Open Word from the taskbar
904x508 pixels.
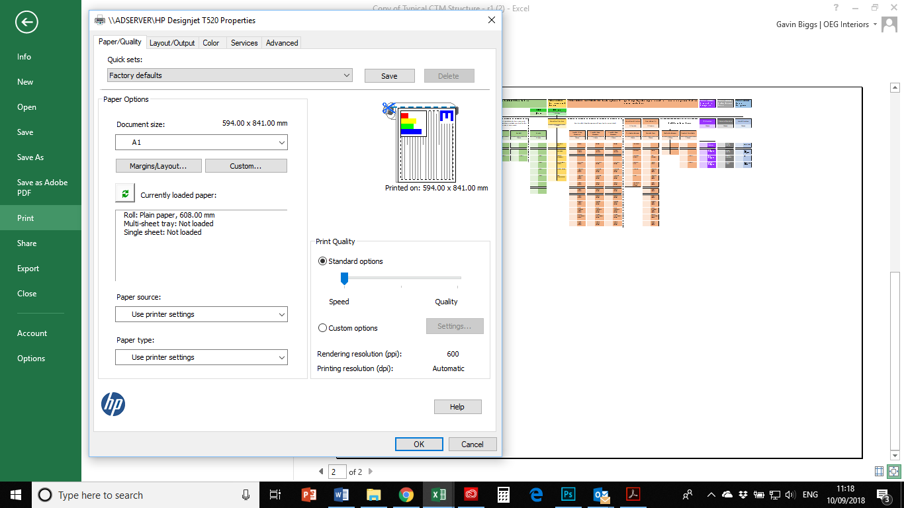tap(341, 495)
